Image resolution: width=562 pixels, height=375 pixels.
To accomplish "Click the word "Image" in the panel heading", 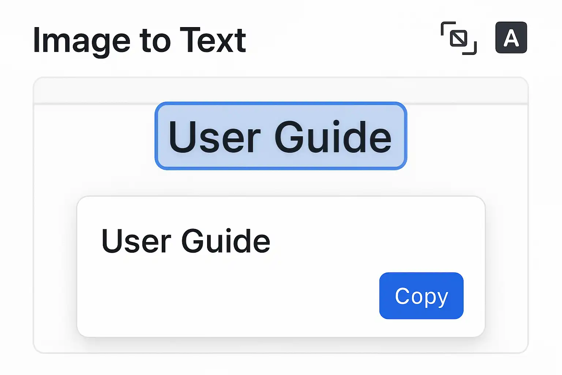I will 81,40.
